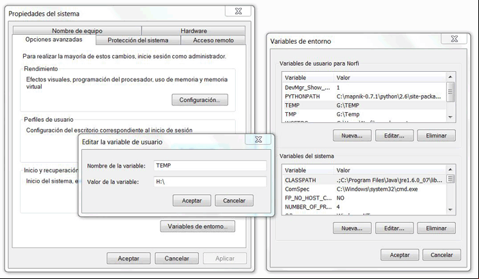Click the Variable column header in user variables
The width and height of the screenshot is (479, 279).
pyautogui.click(x=309, y=78)
